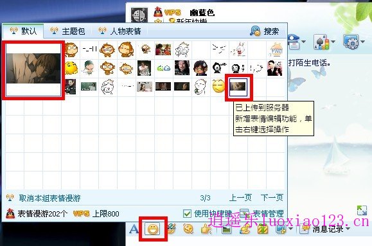Image resolution: width=372 pixels, height=246 pixels.
Task: Click the gift box icon
Action: coord(263,229)
